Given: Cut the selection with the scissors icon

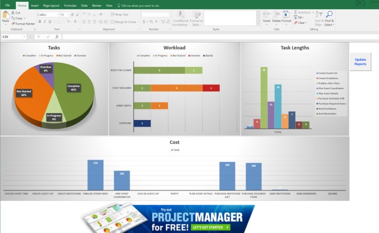Looking at the screenshot, I should click(x=13, y=13).
